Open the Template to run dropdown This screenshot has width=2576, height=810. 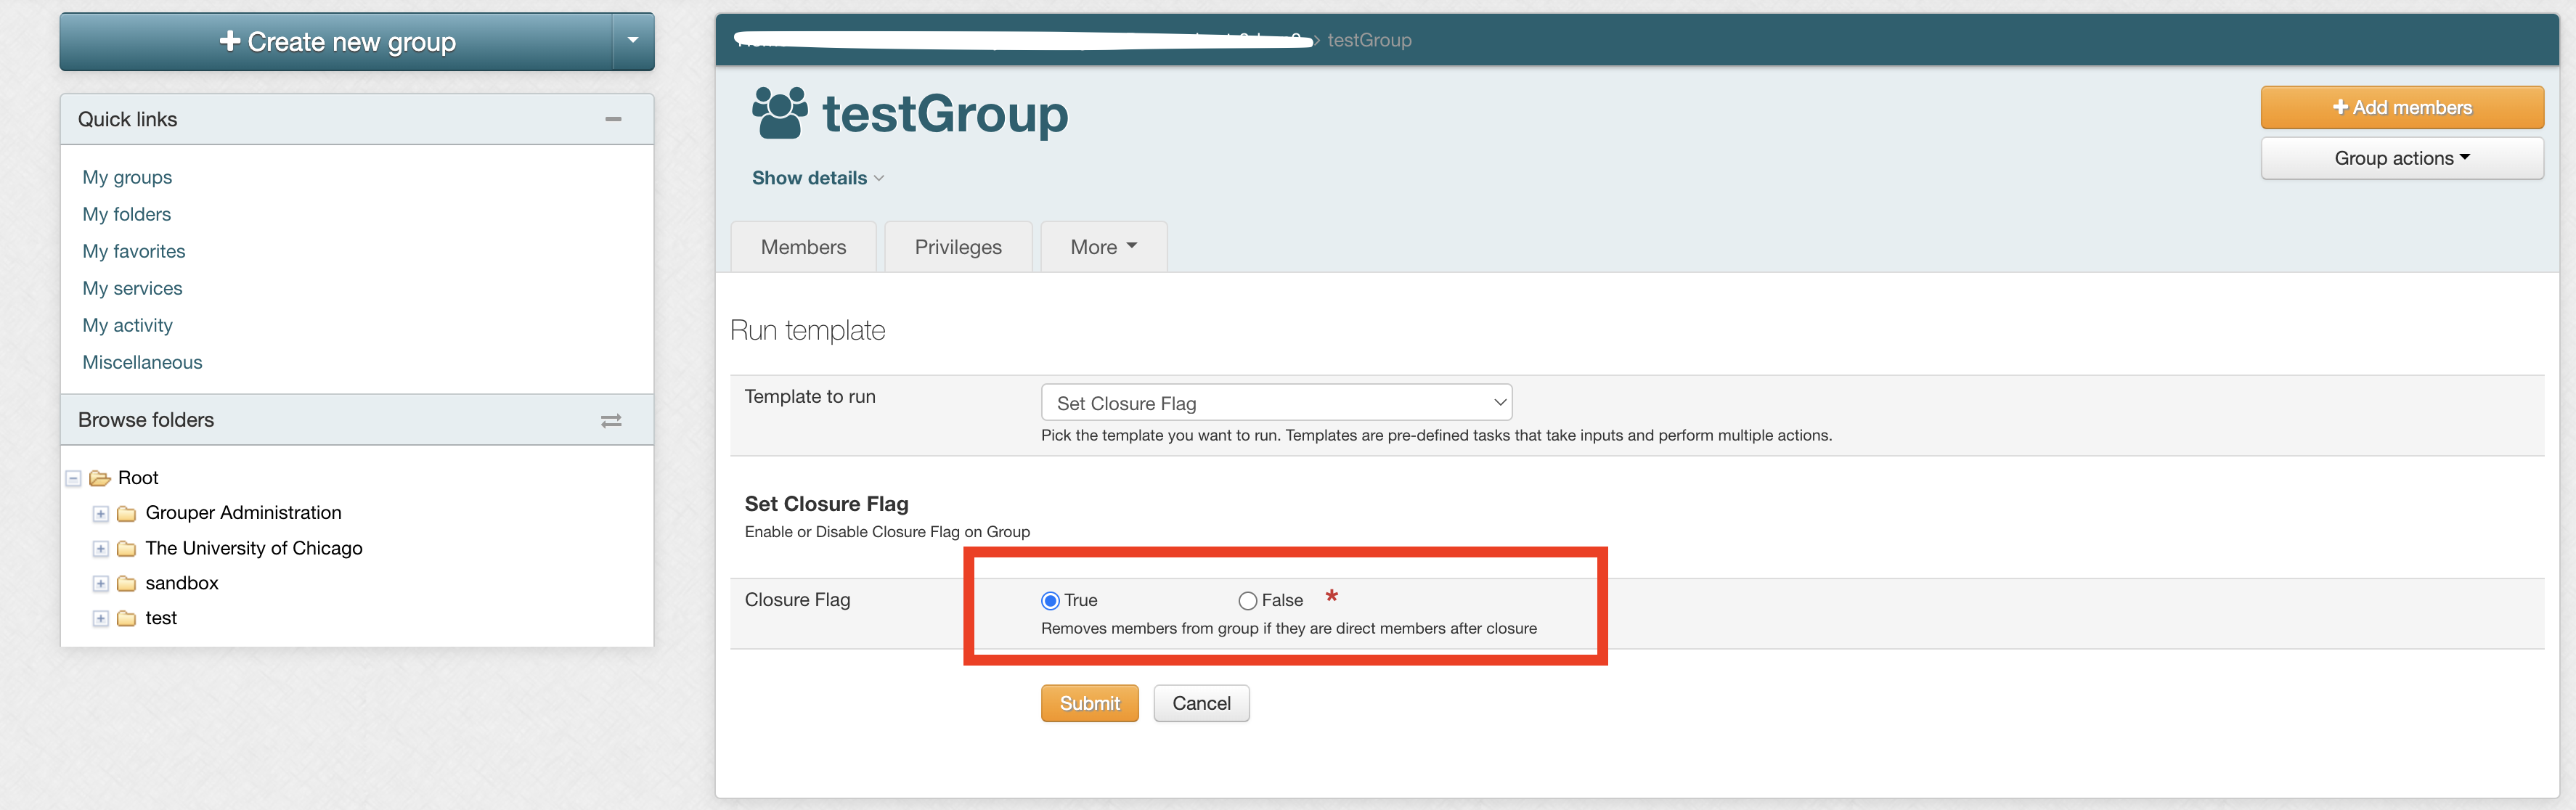click(1276, 403)
